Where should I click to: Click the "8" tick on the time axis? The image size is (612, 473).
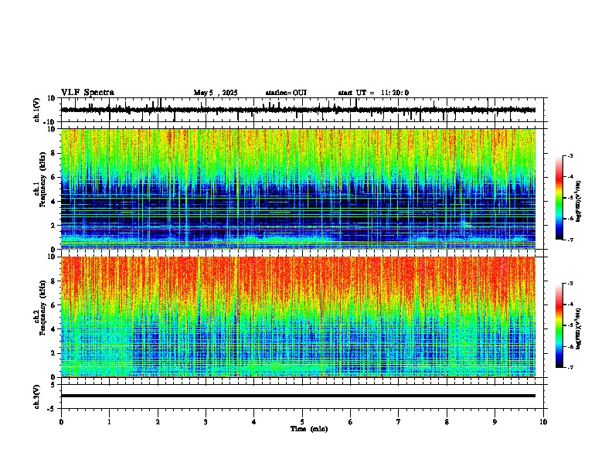447,422
